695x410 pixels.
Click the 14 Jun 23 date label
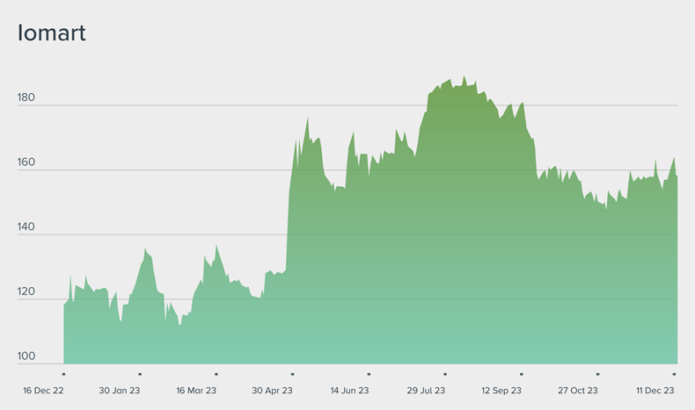[x=349, y=391]
